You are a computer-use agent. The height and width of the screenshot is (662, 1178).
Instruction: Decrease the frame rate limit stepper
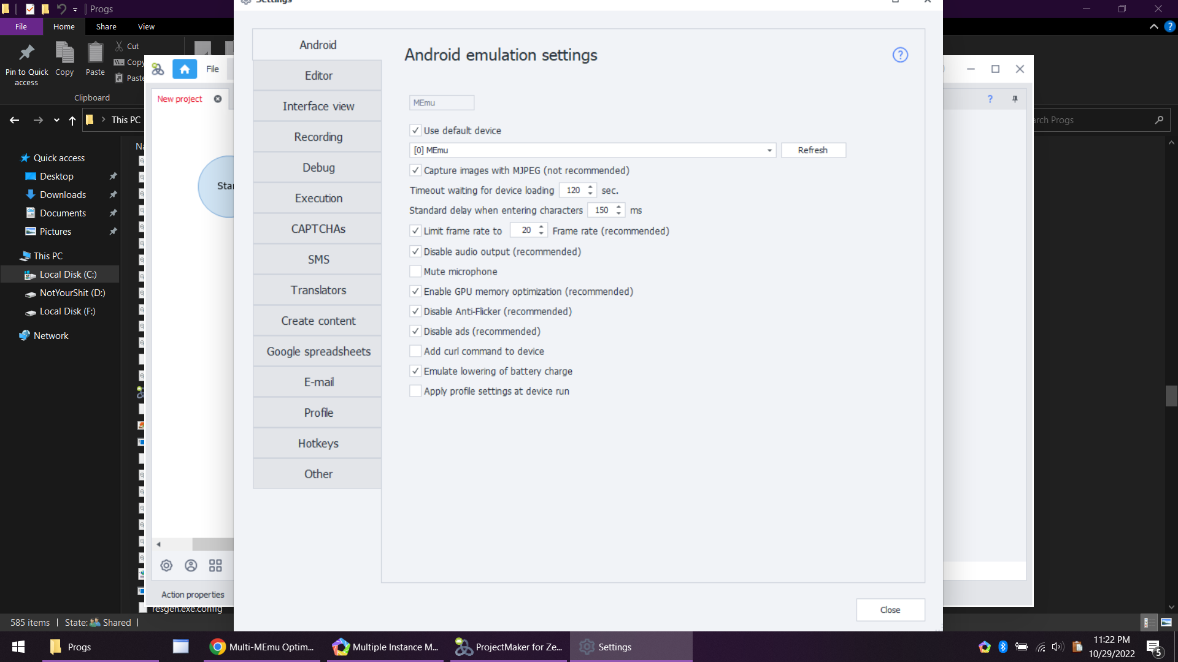pyautogui.click(x=541, y=234)
